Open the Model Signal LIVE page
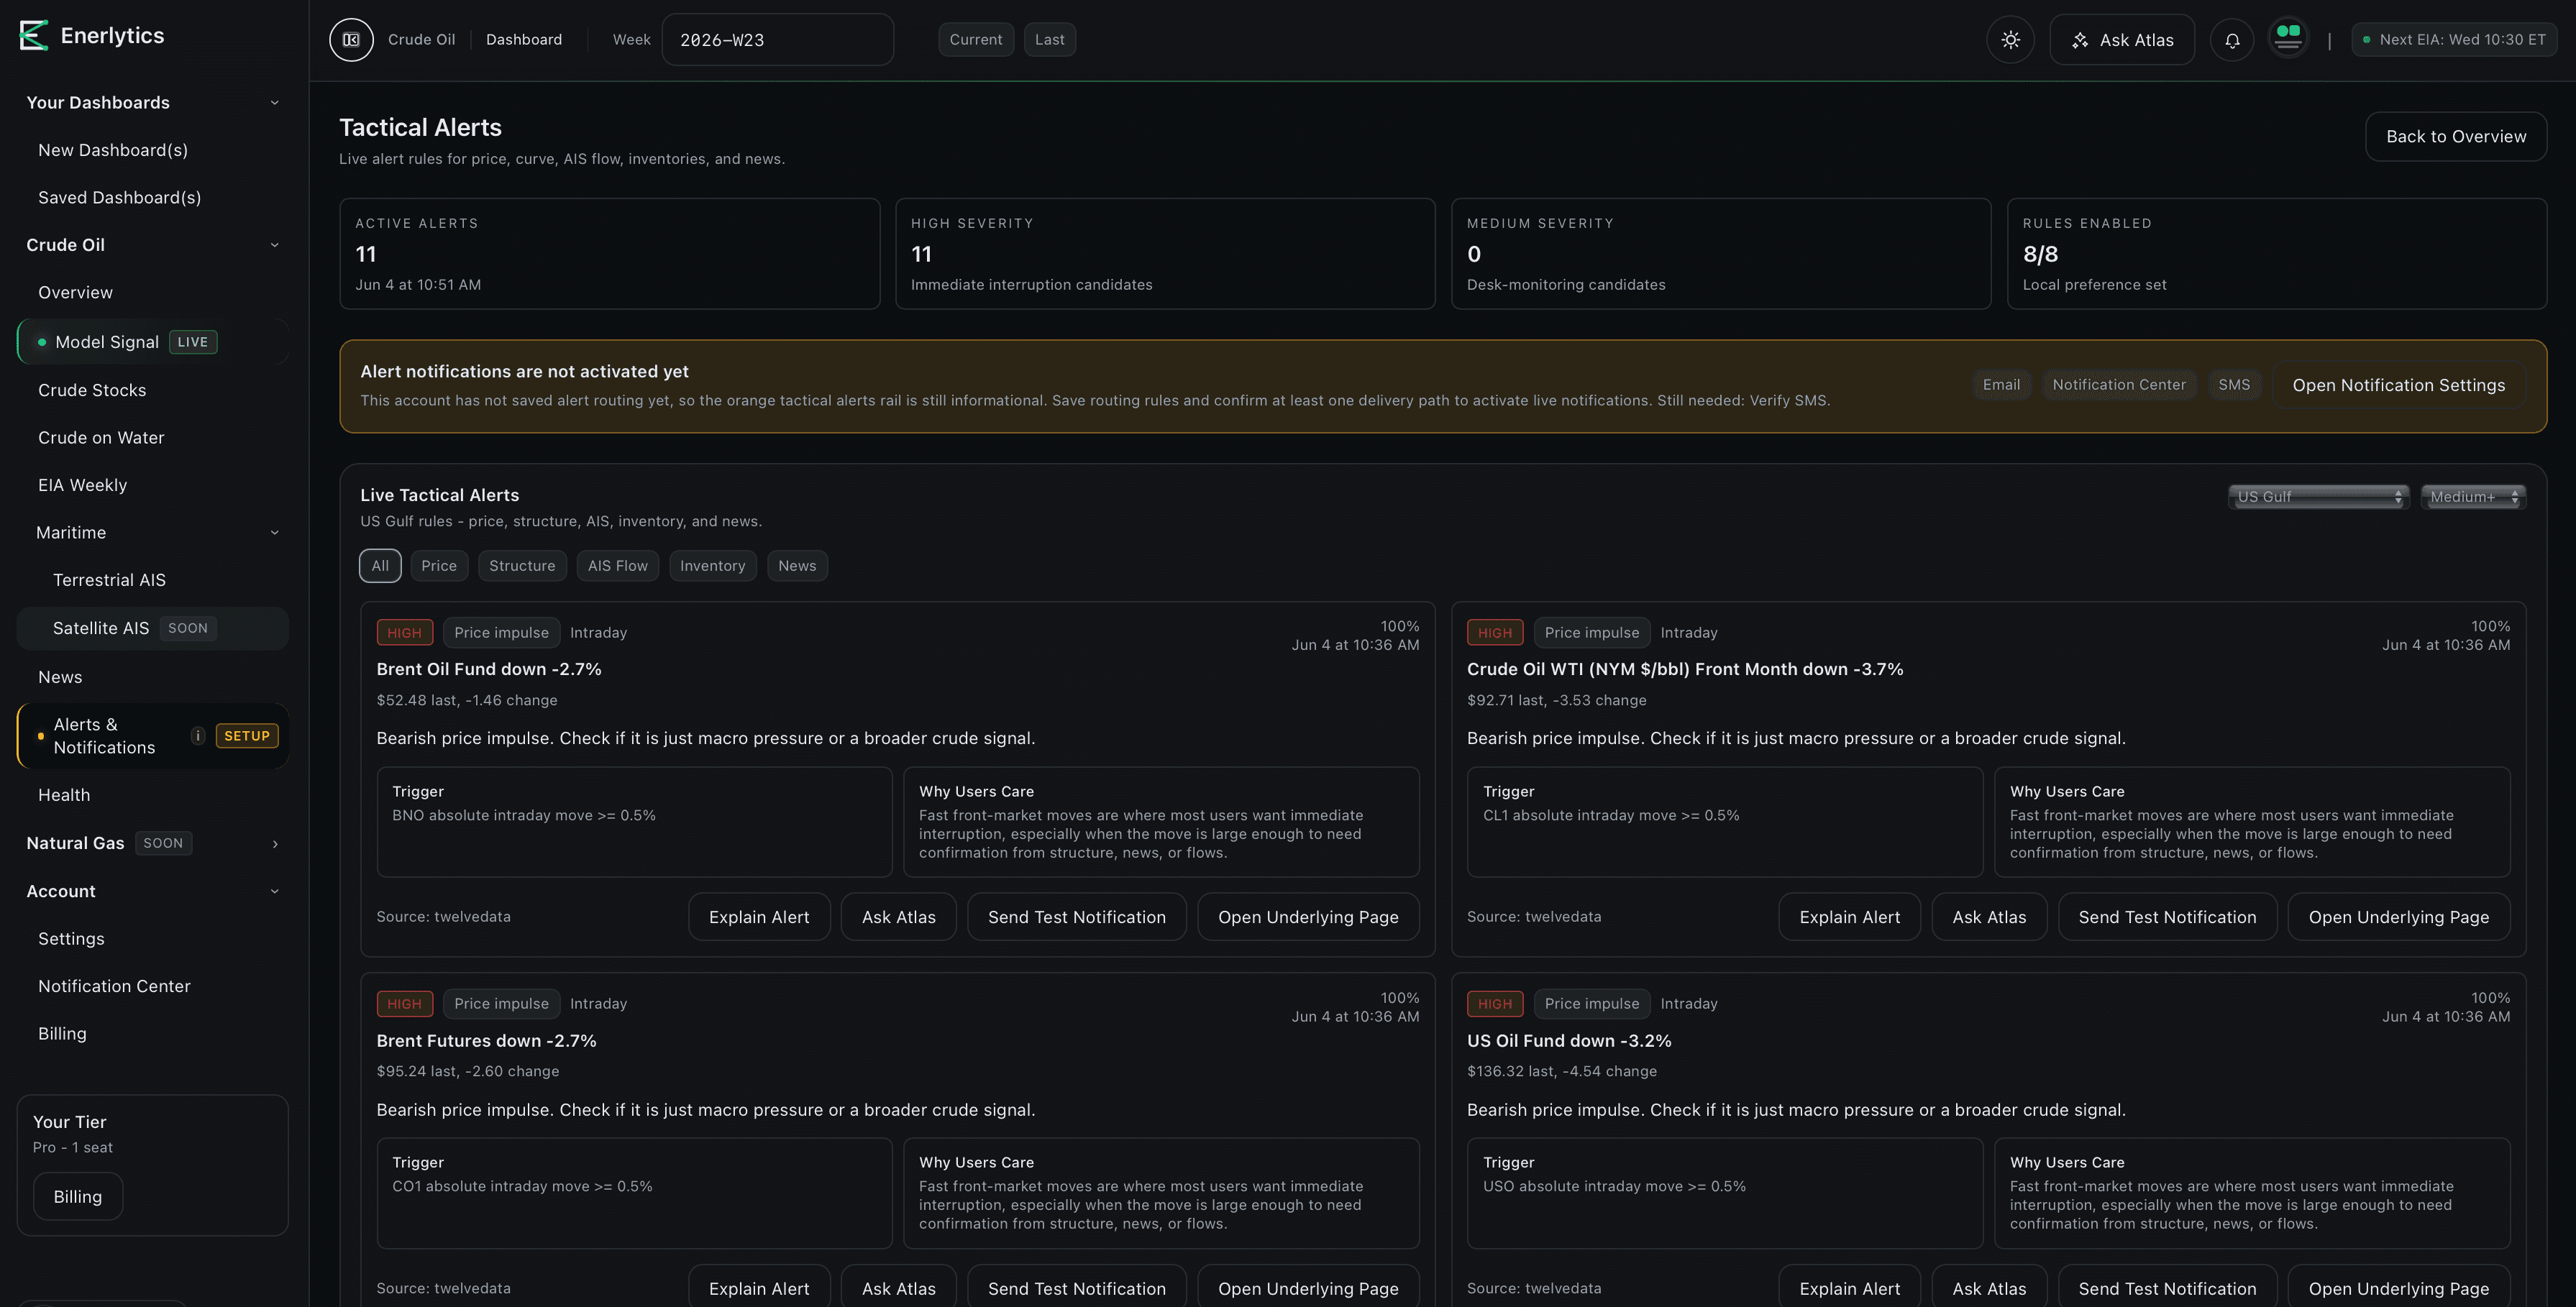 point(153,342)
